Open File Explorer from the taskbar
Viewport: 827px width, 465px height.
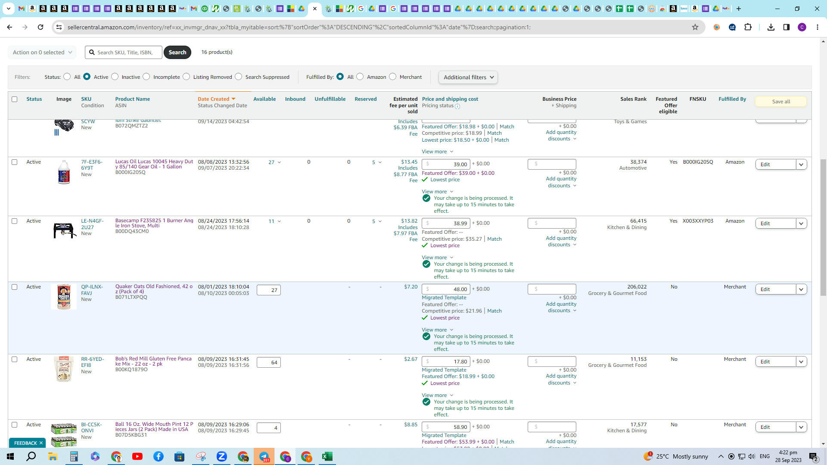[53, 456]
